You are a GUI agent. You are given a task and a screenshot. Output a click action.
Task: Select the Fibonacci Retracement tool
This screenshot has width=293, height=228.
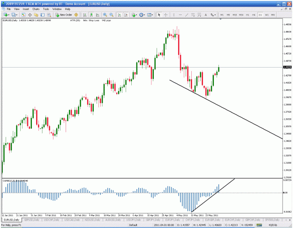199,15
